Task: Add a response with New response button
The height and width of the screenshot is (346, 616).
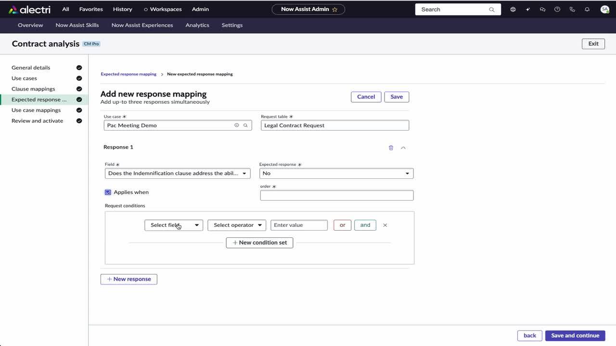Action: 128,279
